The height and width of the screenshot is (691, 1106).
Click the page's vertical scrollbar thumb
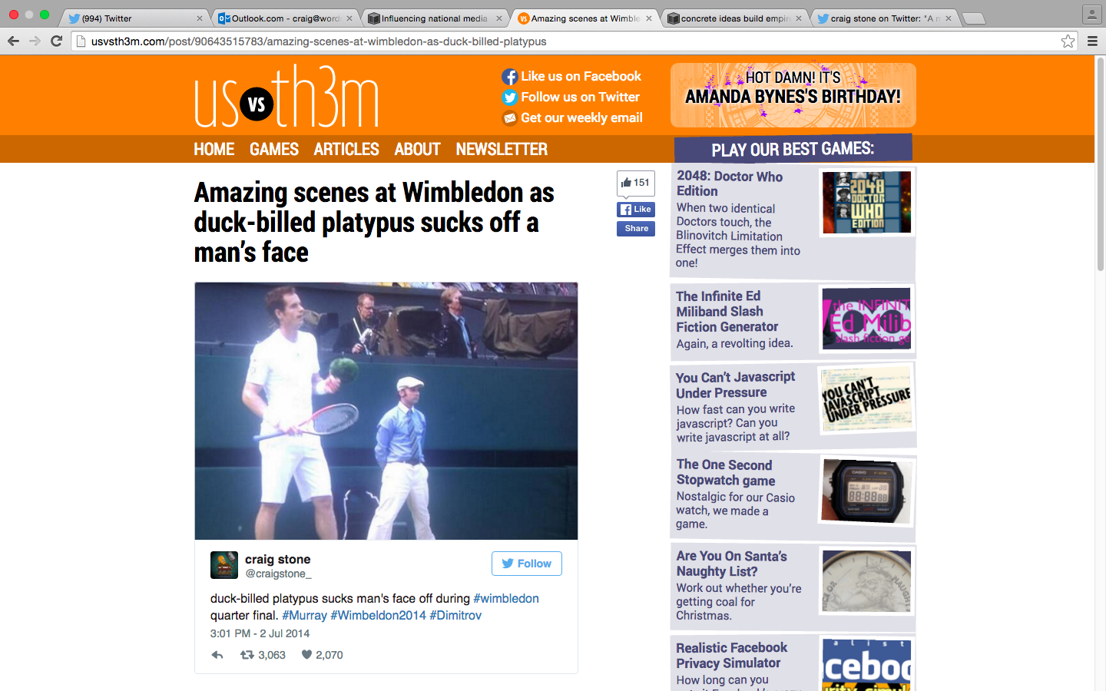1100,165
